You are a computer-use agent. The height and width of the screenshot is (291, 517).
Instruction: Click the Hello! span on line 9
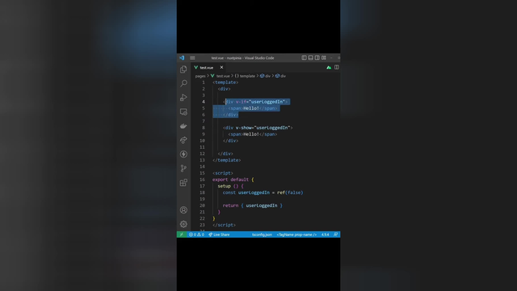pyautogui.click(x=253, y=134)
